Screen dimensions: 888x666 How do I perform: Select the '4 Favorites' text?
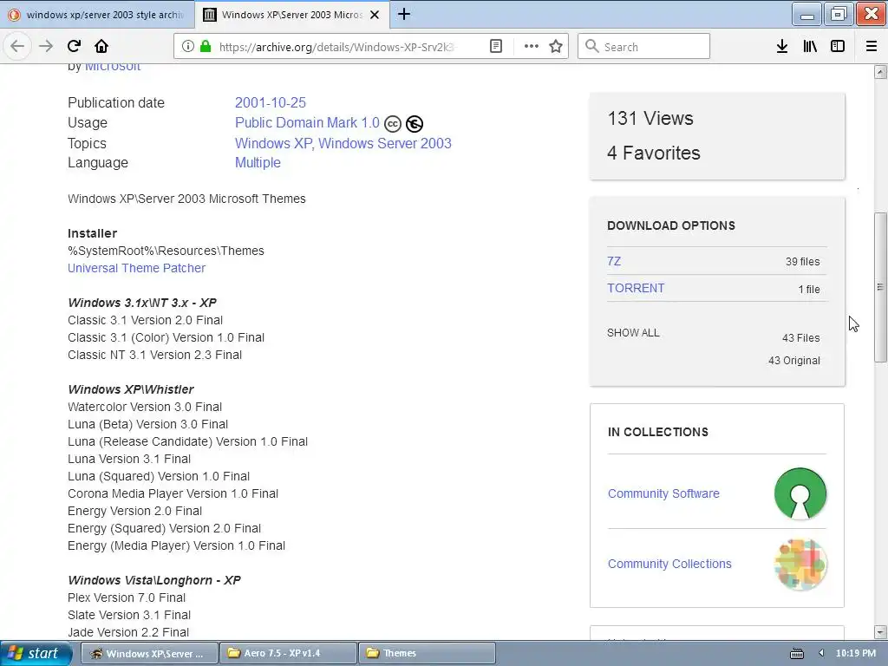(x=654, y=153)
